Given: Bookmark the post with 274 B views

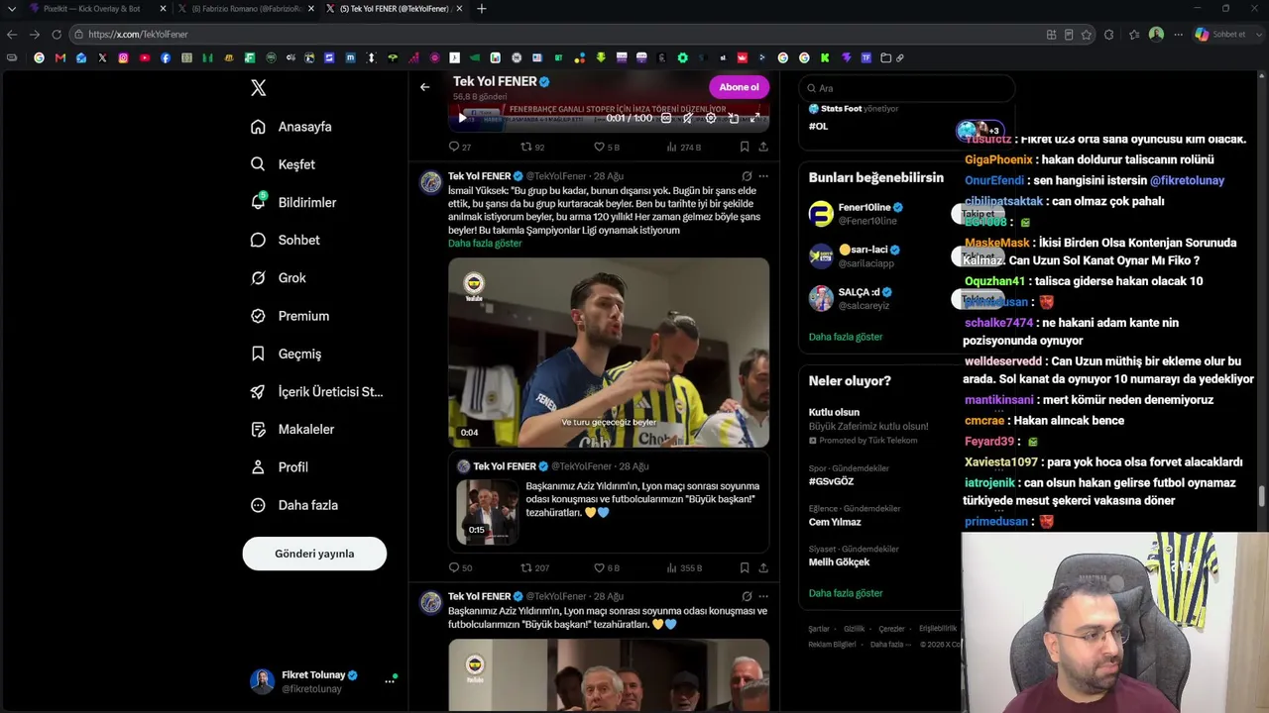Looking at the screenshot, I should point(745,147).
